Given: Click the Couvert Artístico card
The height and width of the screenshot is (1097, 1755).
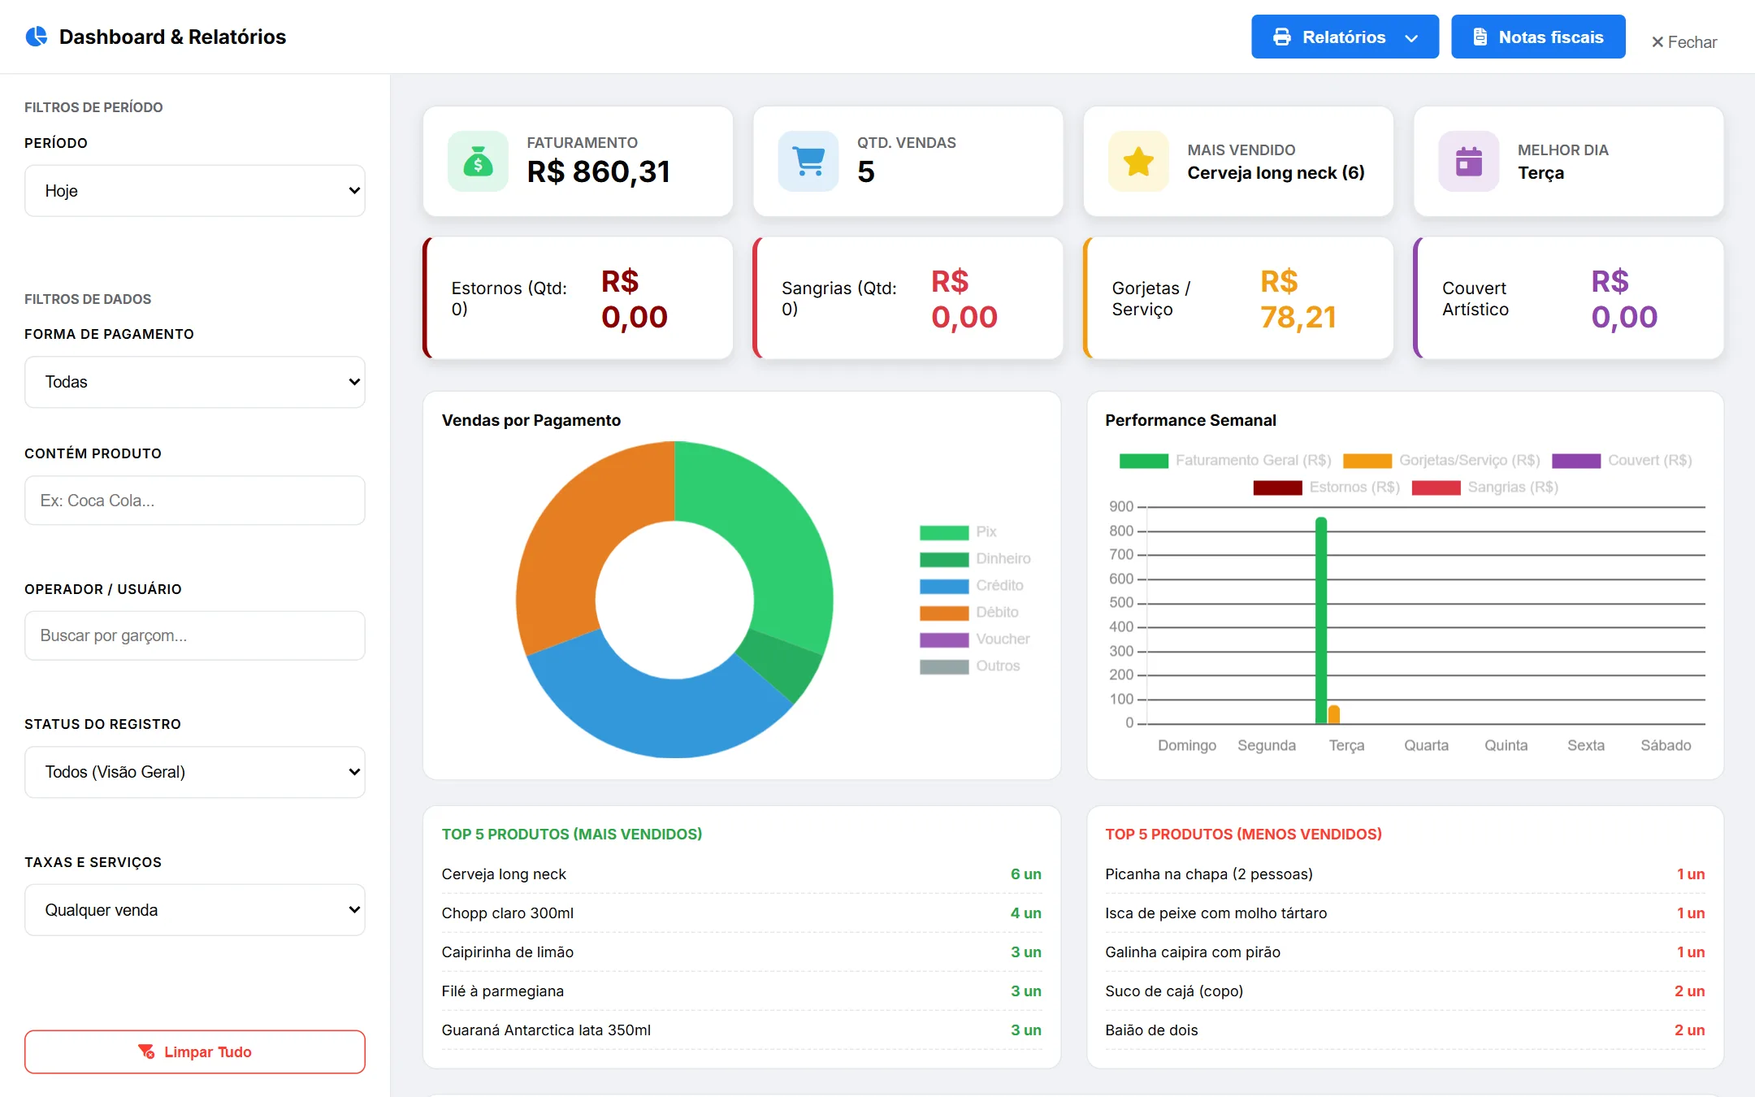Looking at the screenshot, I should 1568,298.
